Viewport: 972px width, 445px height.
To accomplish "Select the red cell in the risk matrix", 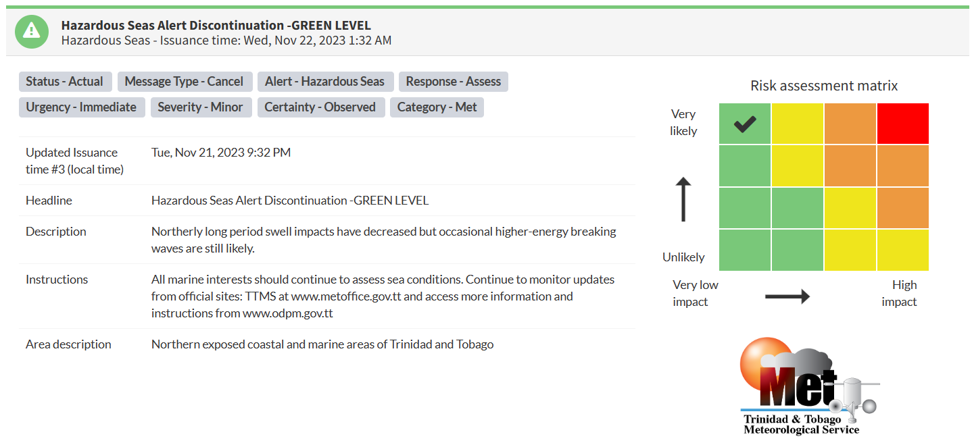I will pos(903,124).
